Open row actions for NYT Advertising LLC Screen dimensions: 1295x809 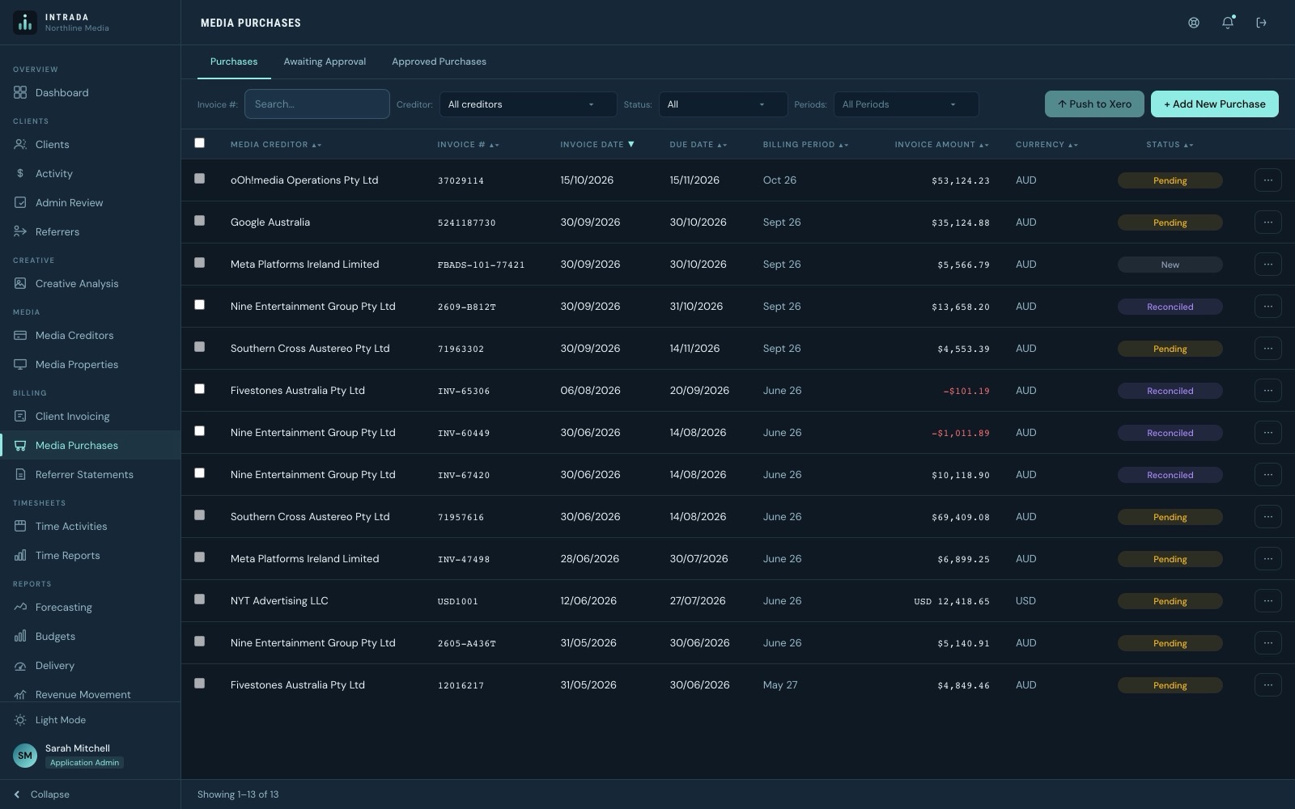pos(1267,601)
